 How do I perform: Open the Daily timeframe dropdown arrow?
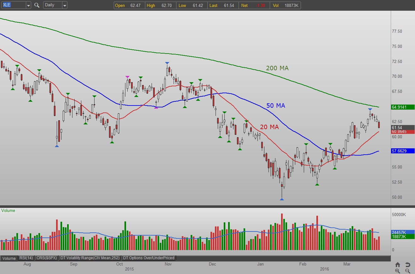65,5
